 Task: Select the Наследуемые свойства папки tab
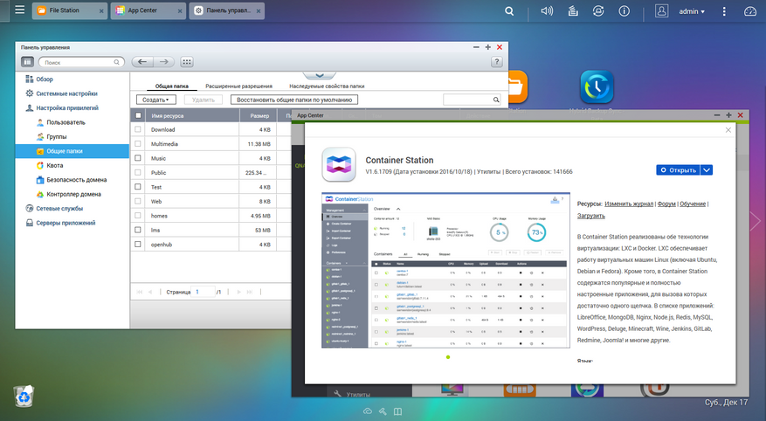[x=327, y=86]
